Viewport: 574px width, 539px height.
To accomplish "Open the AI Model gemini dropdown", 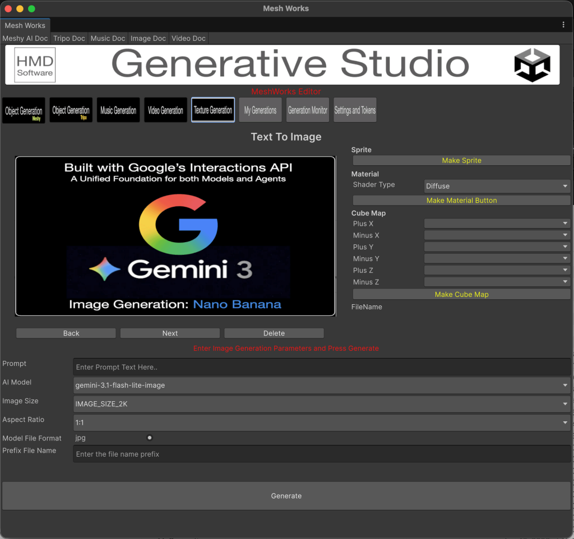I will (322, 385).
